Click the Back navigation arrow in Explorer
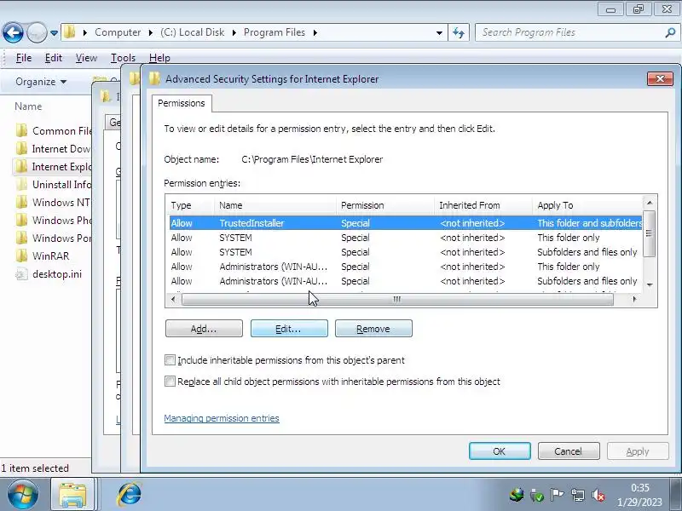This screenshot has width=682, height=511. coord(13,32)
